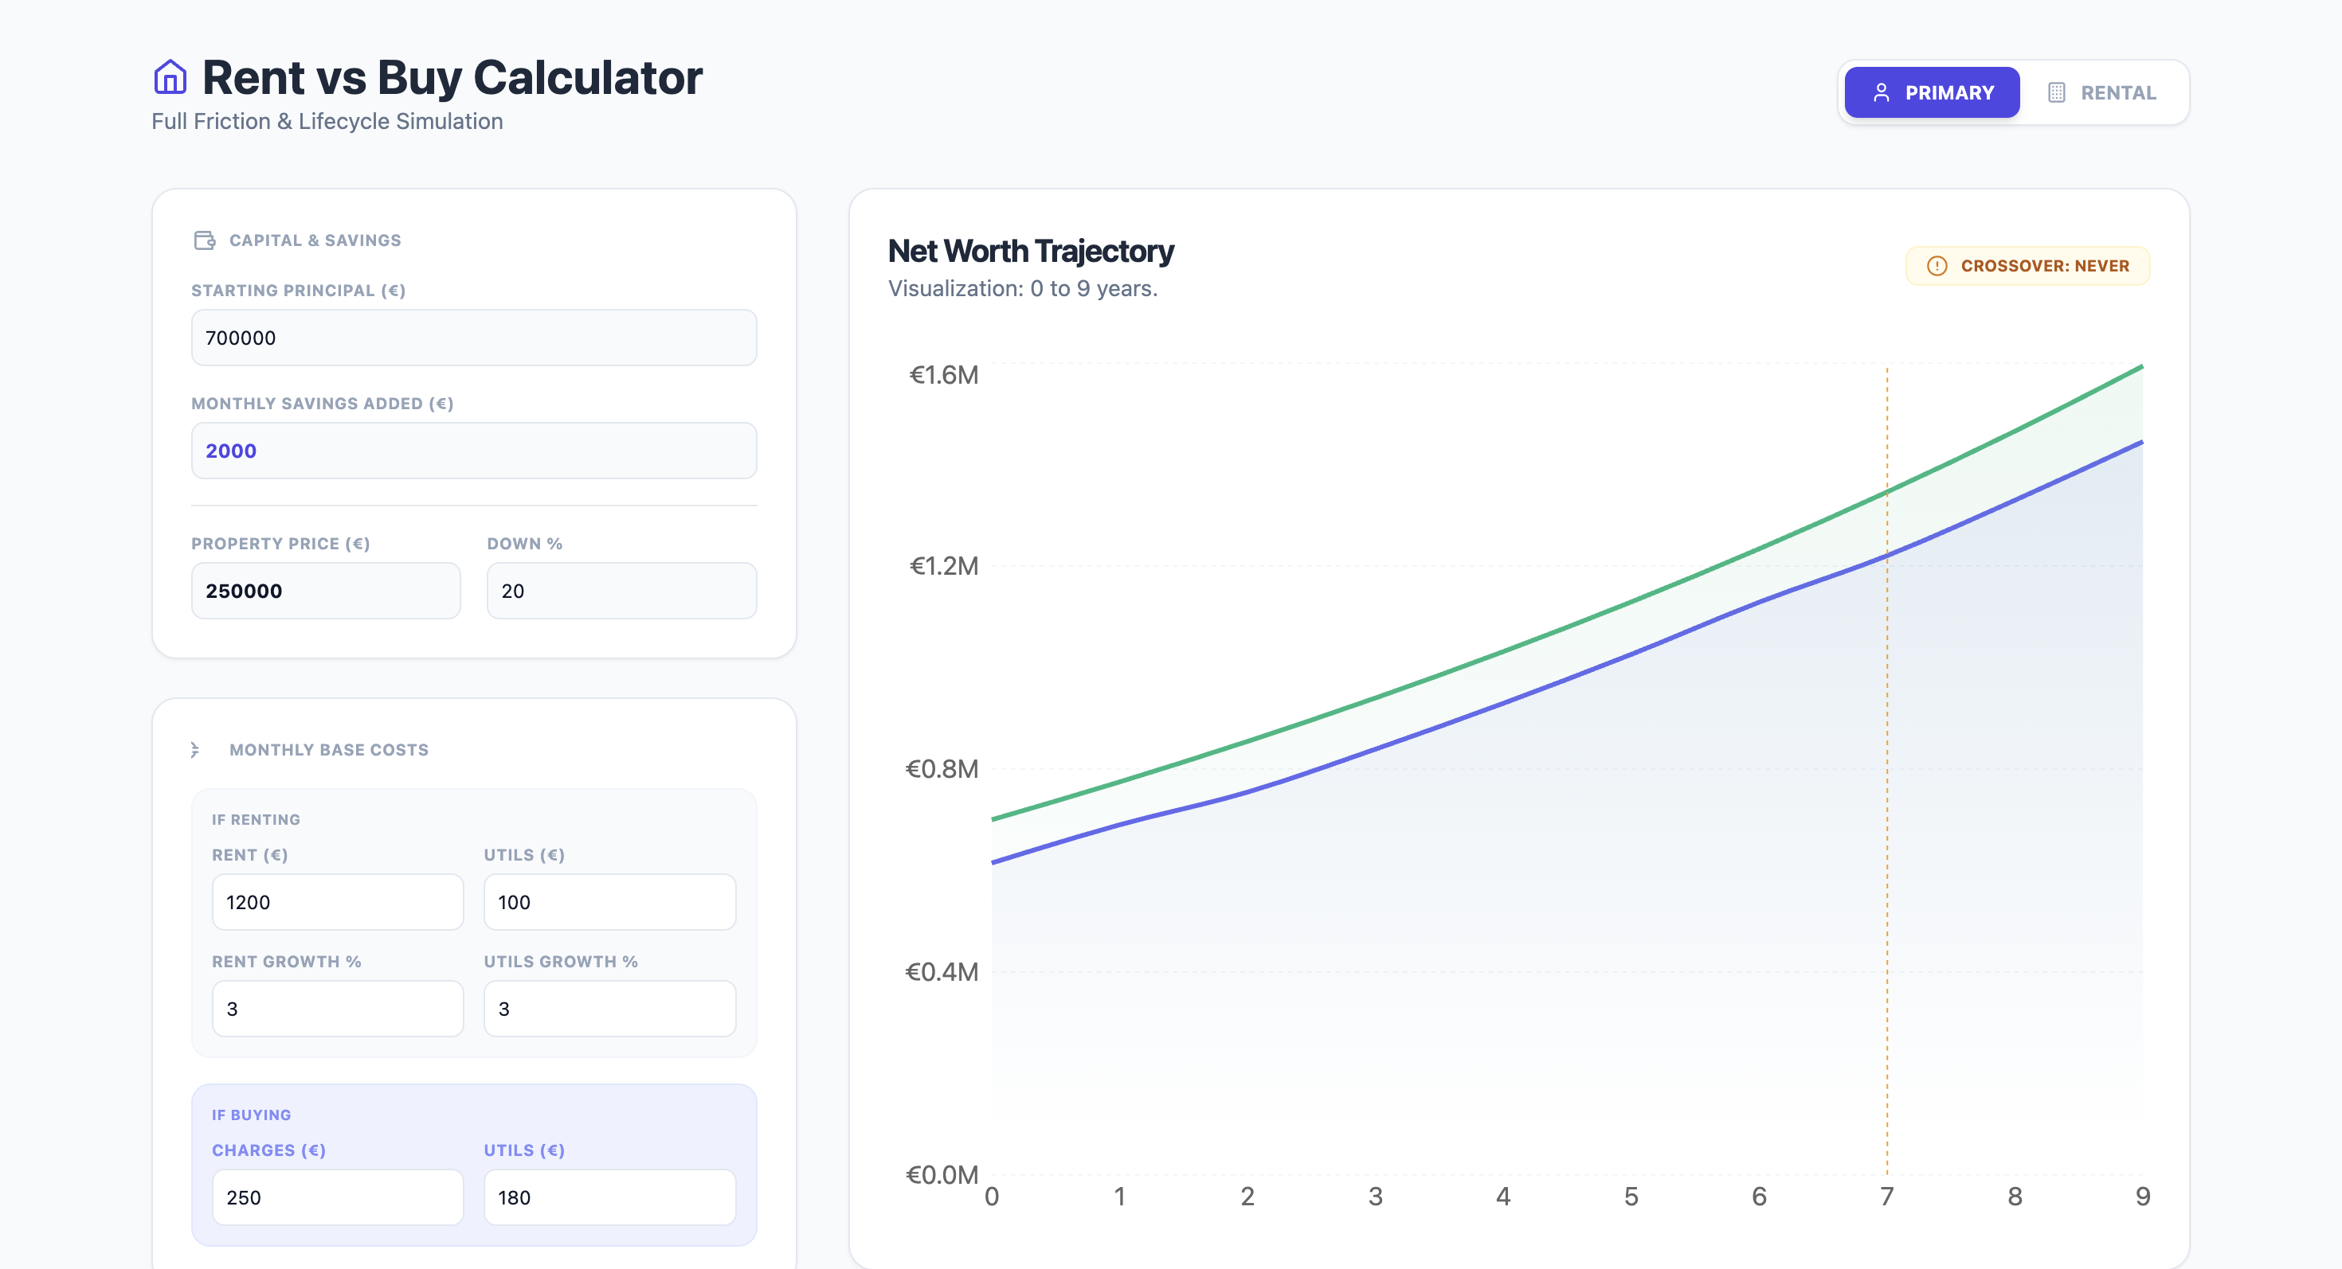Switch to the Primary mode

pos(1932,92)
